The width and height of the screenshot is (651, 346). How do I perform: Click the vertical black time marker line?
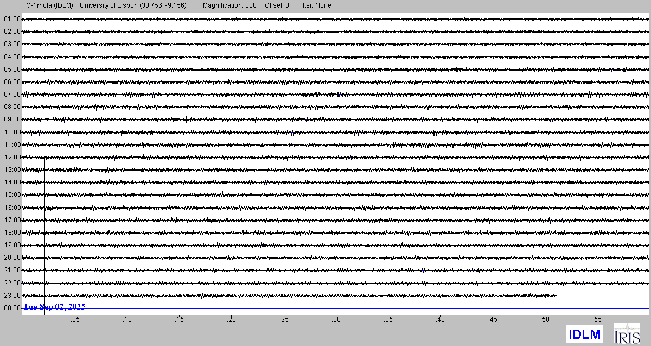[x=44, y=228]
